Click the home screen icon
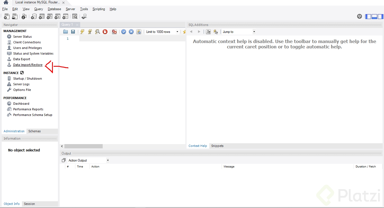 [x=6, y=2]
